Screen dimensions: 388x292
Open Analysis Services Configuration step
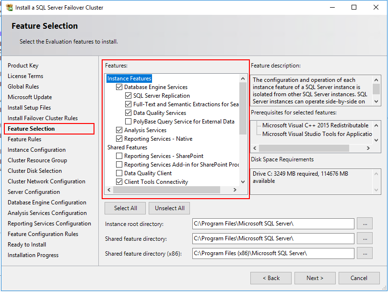point(47,213)
